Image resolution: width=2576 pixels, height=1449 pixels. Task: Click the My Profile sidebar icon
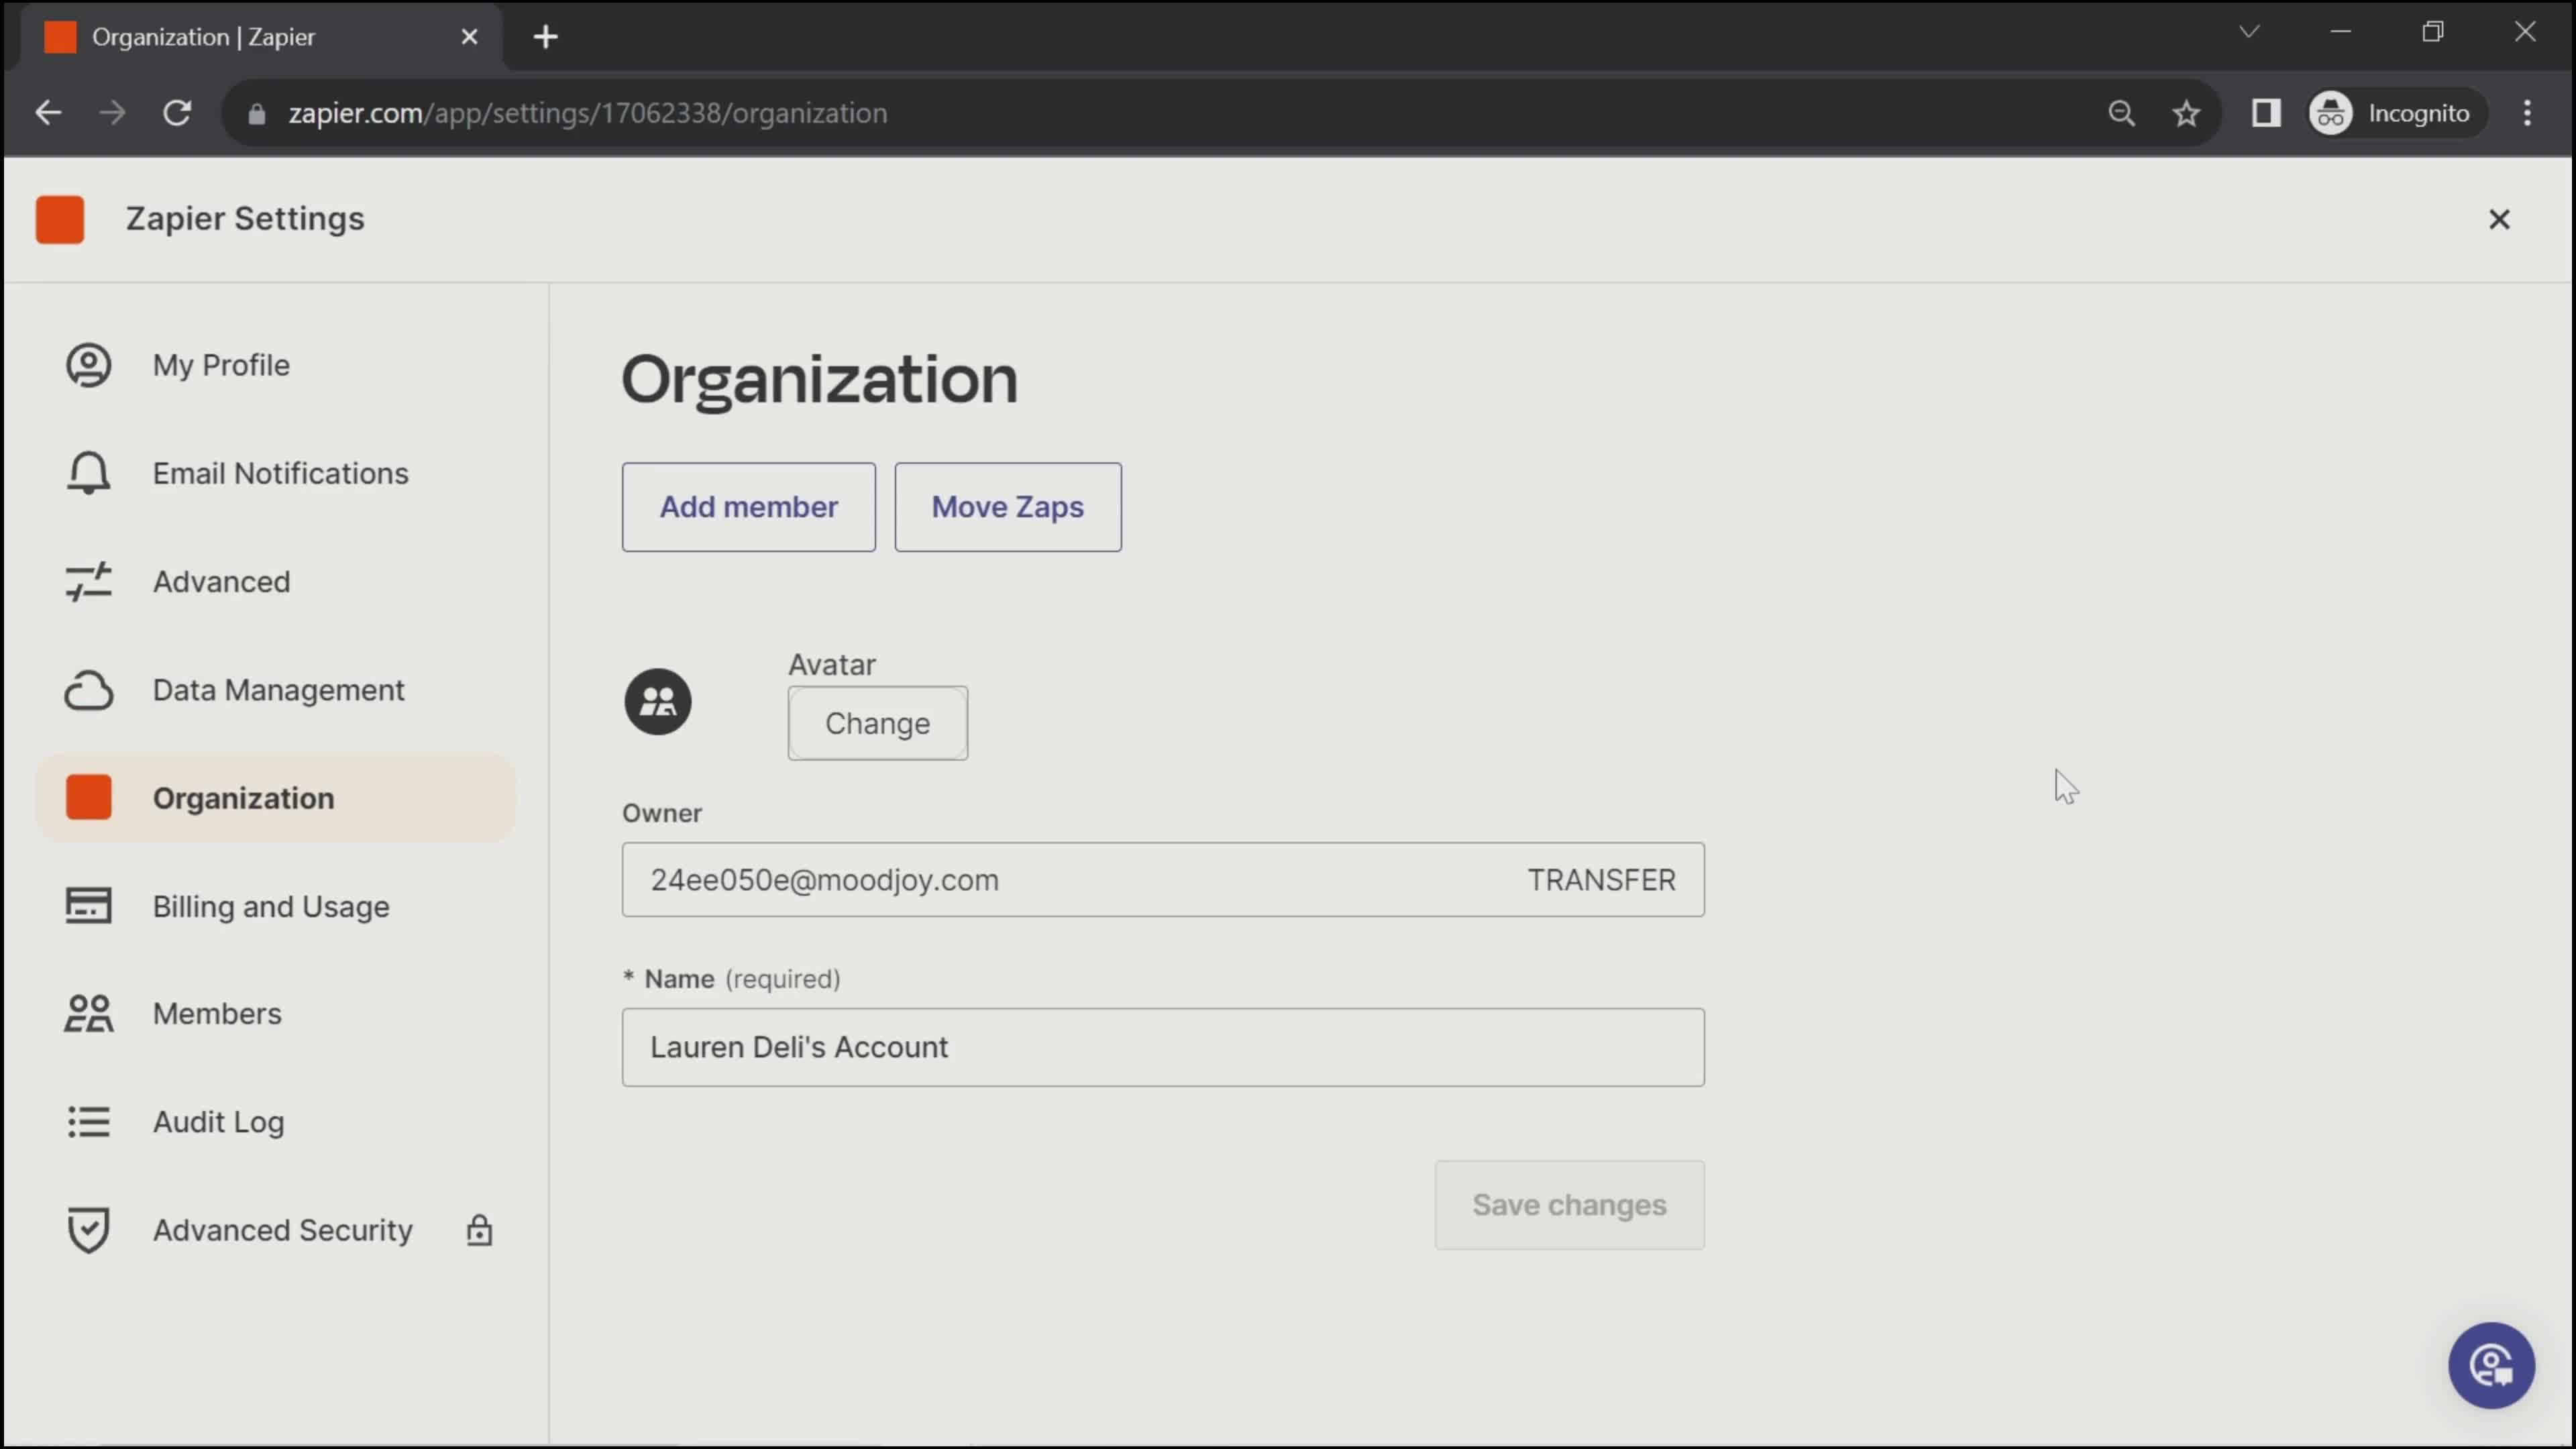(91, 364)
